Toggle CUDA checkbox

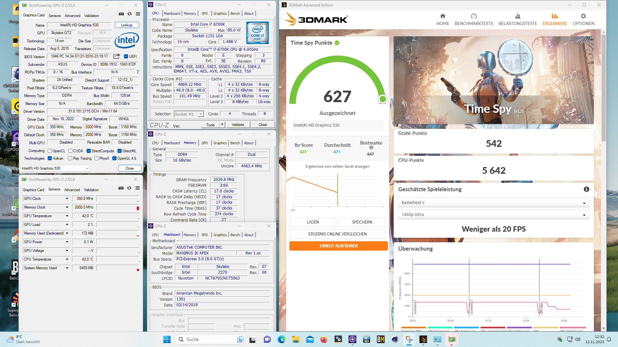click(70, 151)
